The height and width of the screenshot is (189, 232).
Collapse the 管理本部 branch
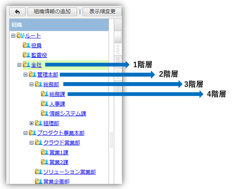click(x=26, y=75)
